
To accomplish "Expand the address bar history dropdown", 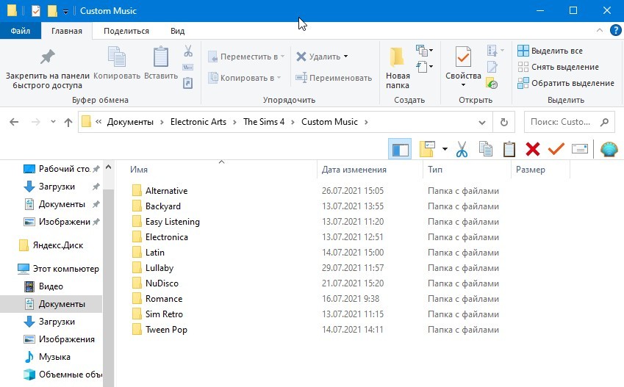I will click(x=482, y=122).
